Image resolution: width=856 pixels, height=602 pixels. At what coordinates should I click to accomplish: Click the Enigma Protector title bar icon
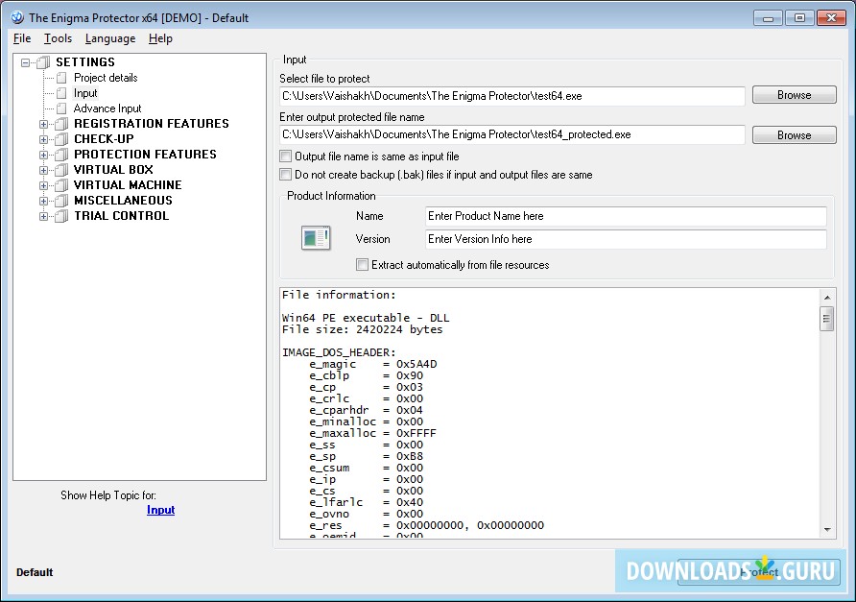click(16, 17)
